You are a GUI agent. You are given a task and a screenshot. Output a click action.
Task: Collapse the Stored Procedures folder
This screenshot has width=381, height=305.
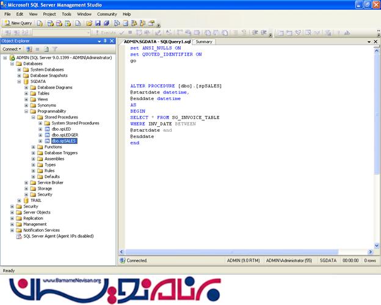click(x=34, y=117)
